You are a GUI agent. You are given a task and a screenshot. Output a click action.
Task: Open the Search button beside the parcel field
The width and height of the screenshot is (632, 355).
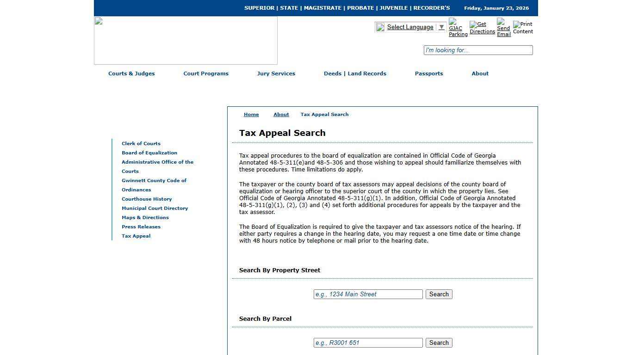[x=438, y=343]
